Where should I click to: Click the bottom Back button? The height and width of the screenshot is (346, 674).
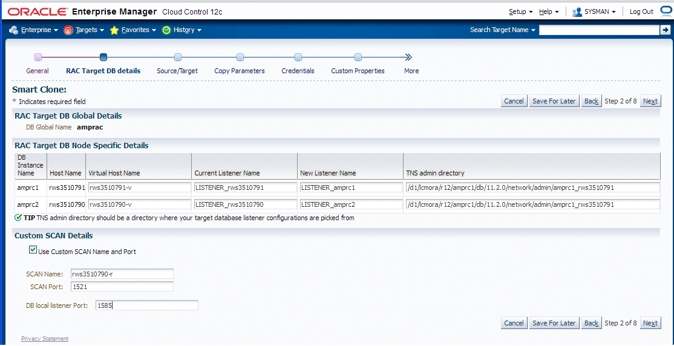[591, 323]
